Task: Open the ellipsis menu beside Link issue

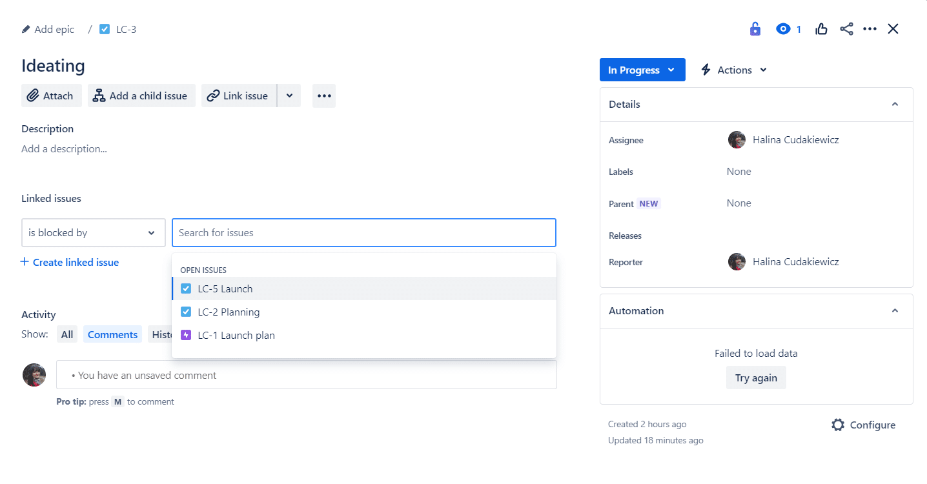Action: 324,96
